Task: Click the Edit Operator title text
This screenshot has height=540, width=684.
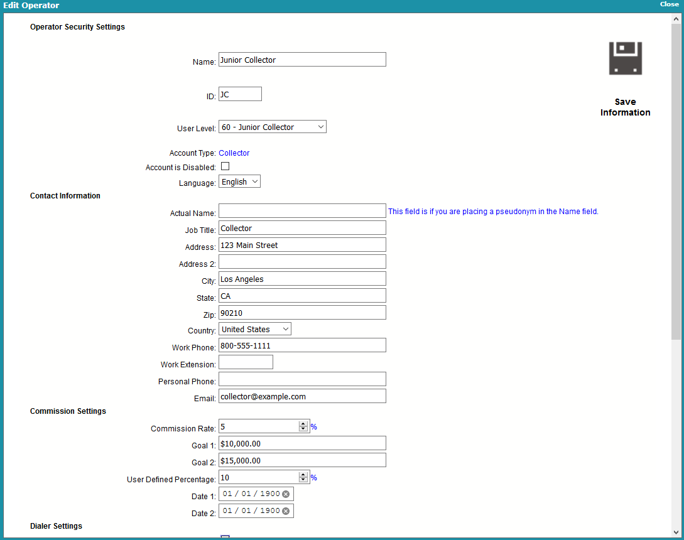Action: [x=31, y=6]
